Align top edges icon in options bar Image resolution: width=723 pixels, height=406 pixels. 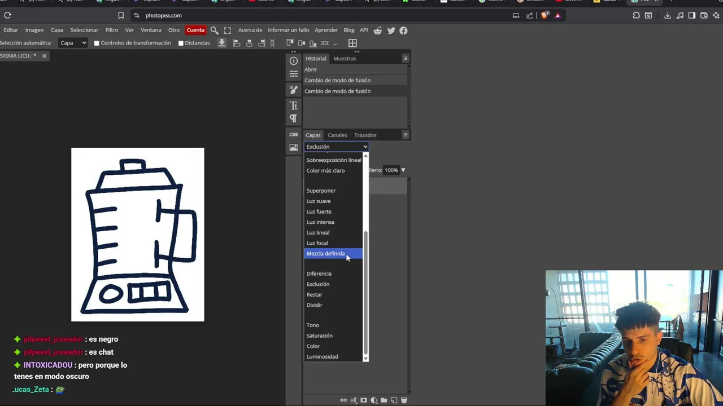[290, 43]
